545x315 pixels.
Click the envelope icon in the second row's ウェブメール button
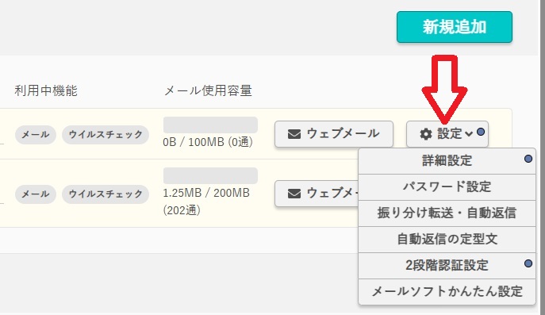coord(294,194)
